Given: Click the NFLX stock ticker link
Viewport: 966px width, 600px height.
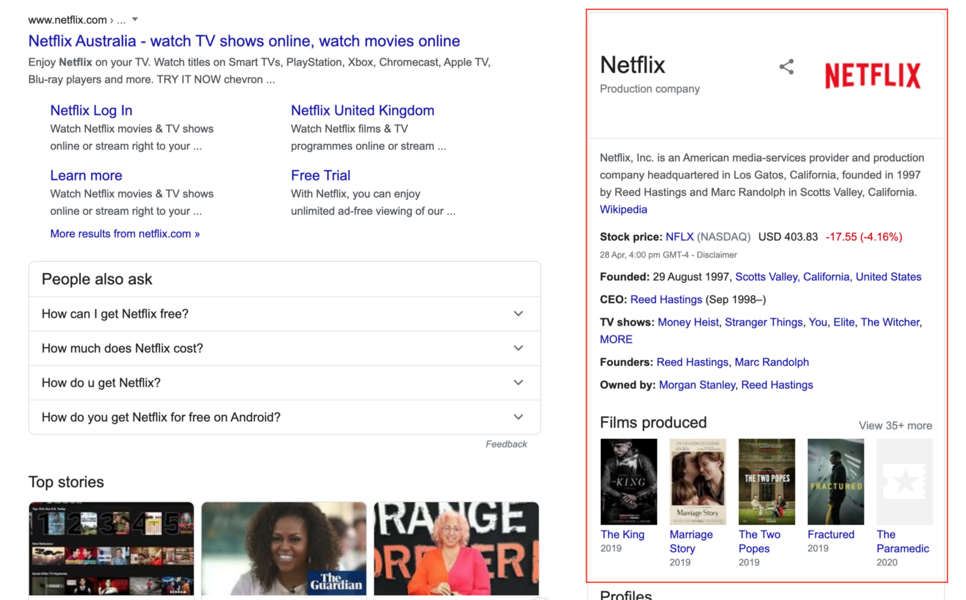Looking at the screenshot, I should (679, 237).
